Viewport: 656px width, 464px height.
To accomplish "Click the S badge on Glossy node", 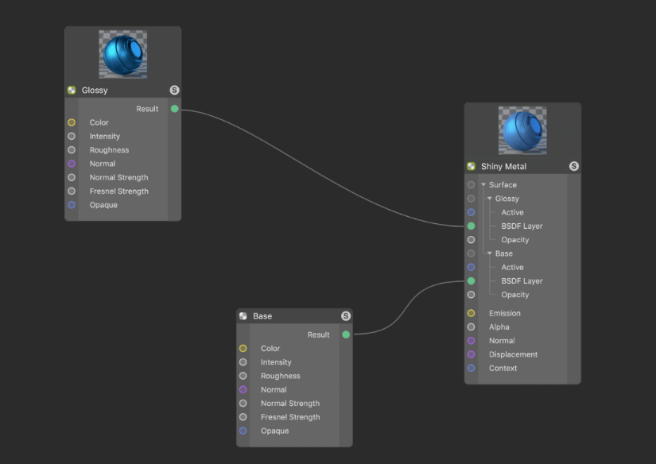I will coord(174,91).
